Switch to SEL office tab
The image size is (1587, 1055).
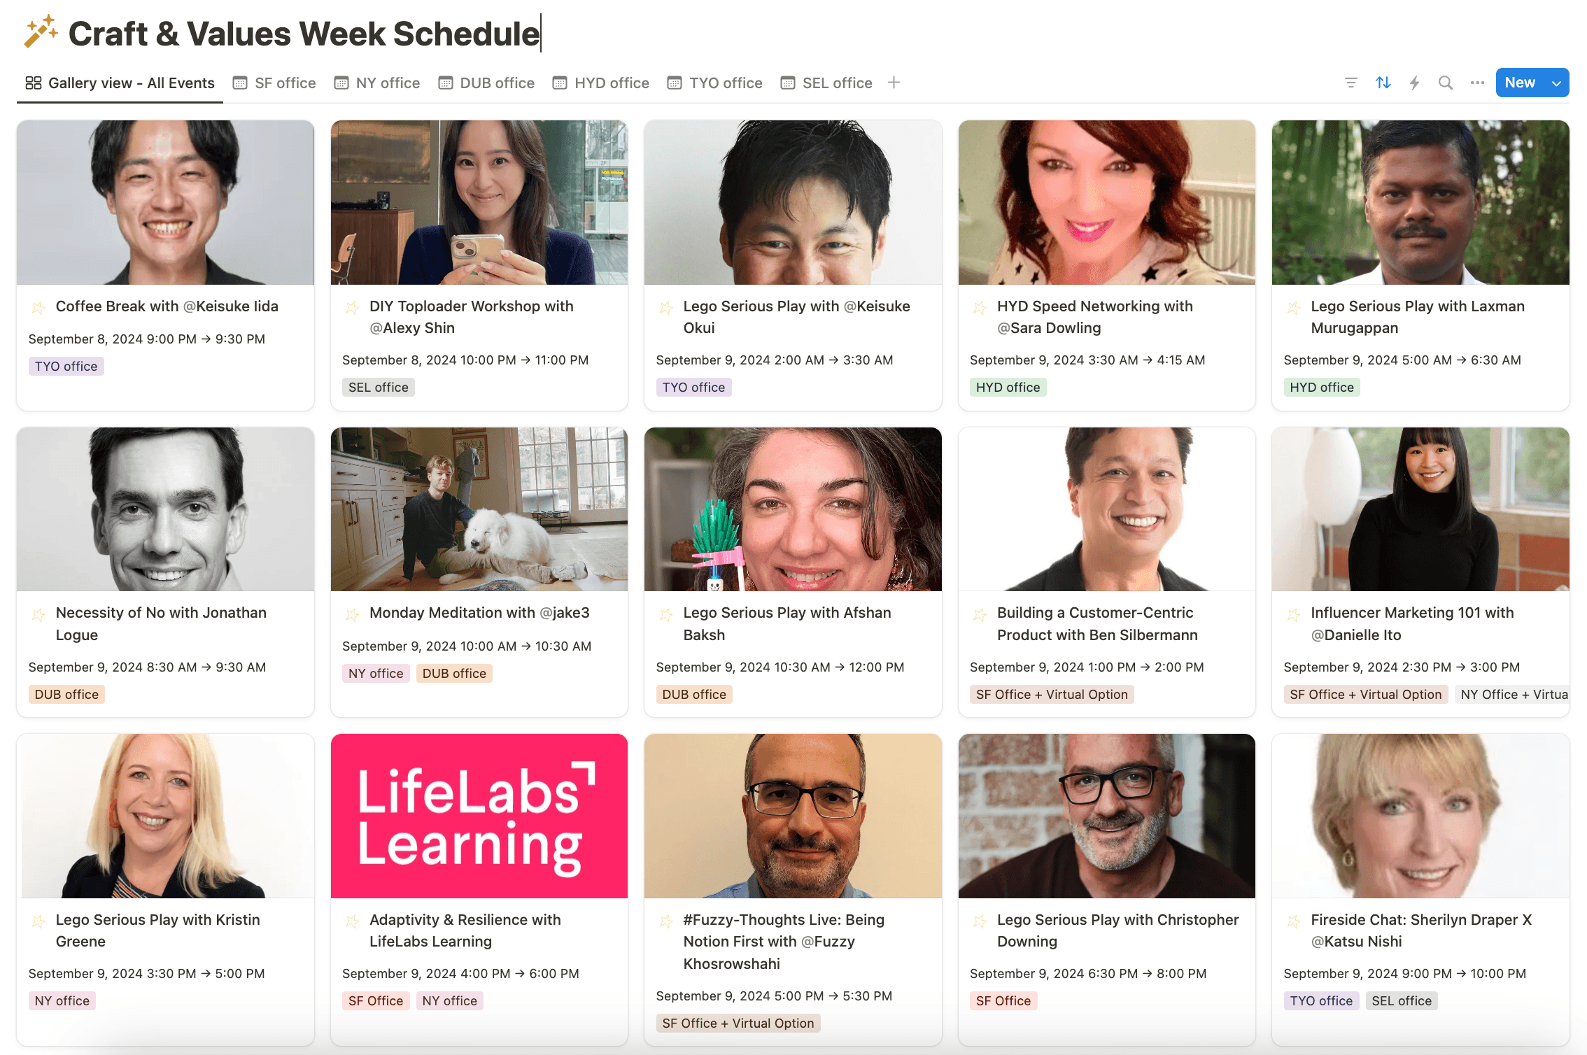coord(826,83)
